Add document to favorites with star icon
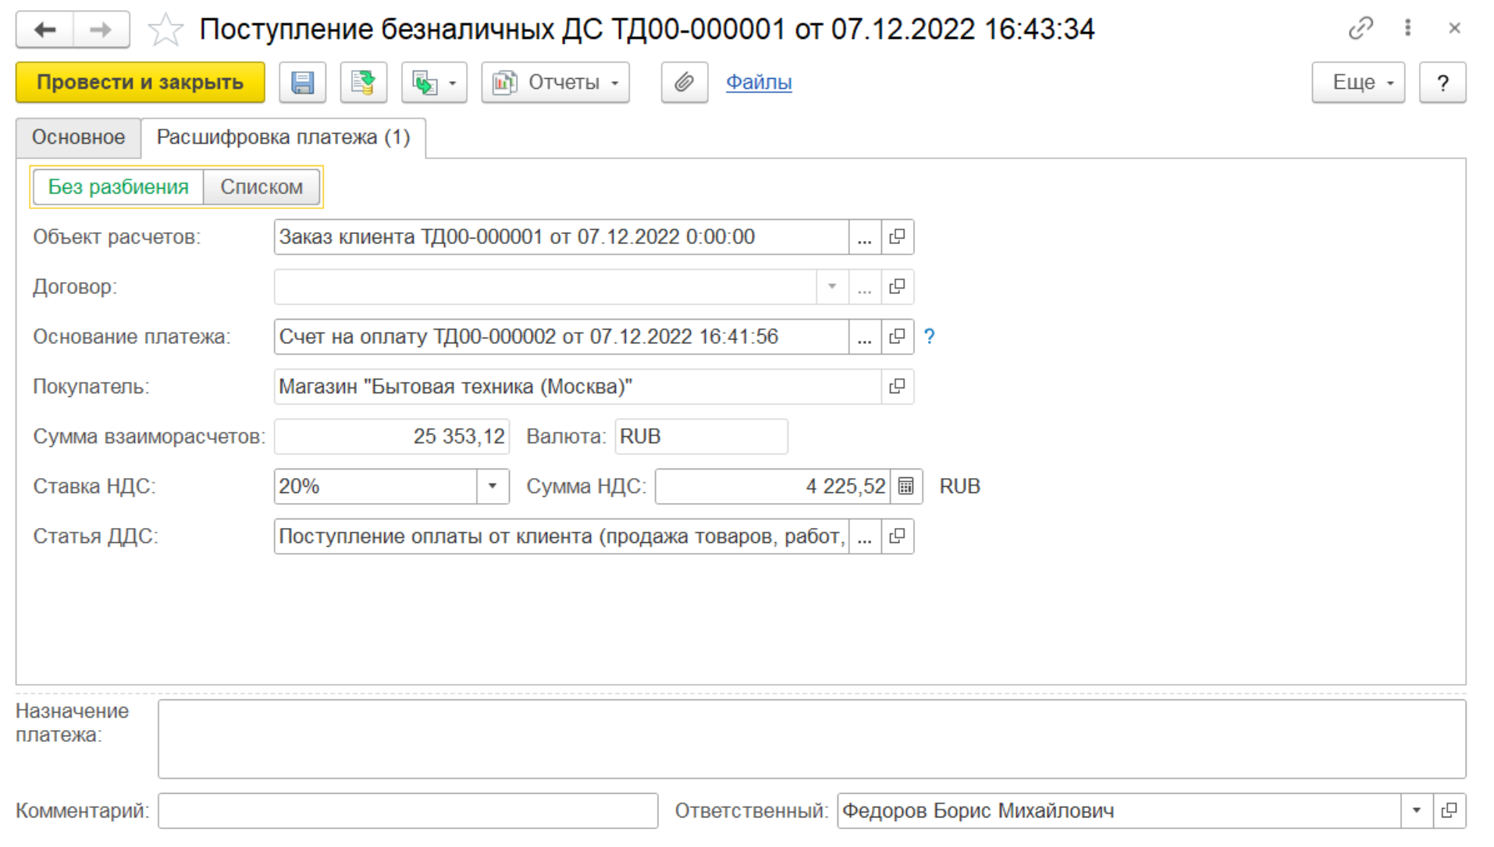The image size is (1494, 847). tap(165, 30)
